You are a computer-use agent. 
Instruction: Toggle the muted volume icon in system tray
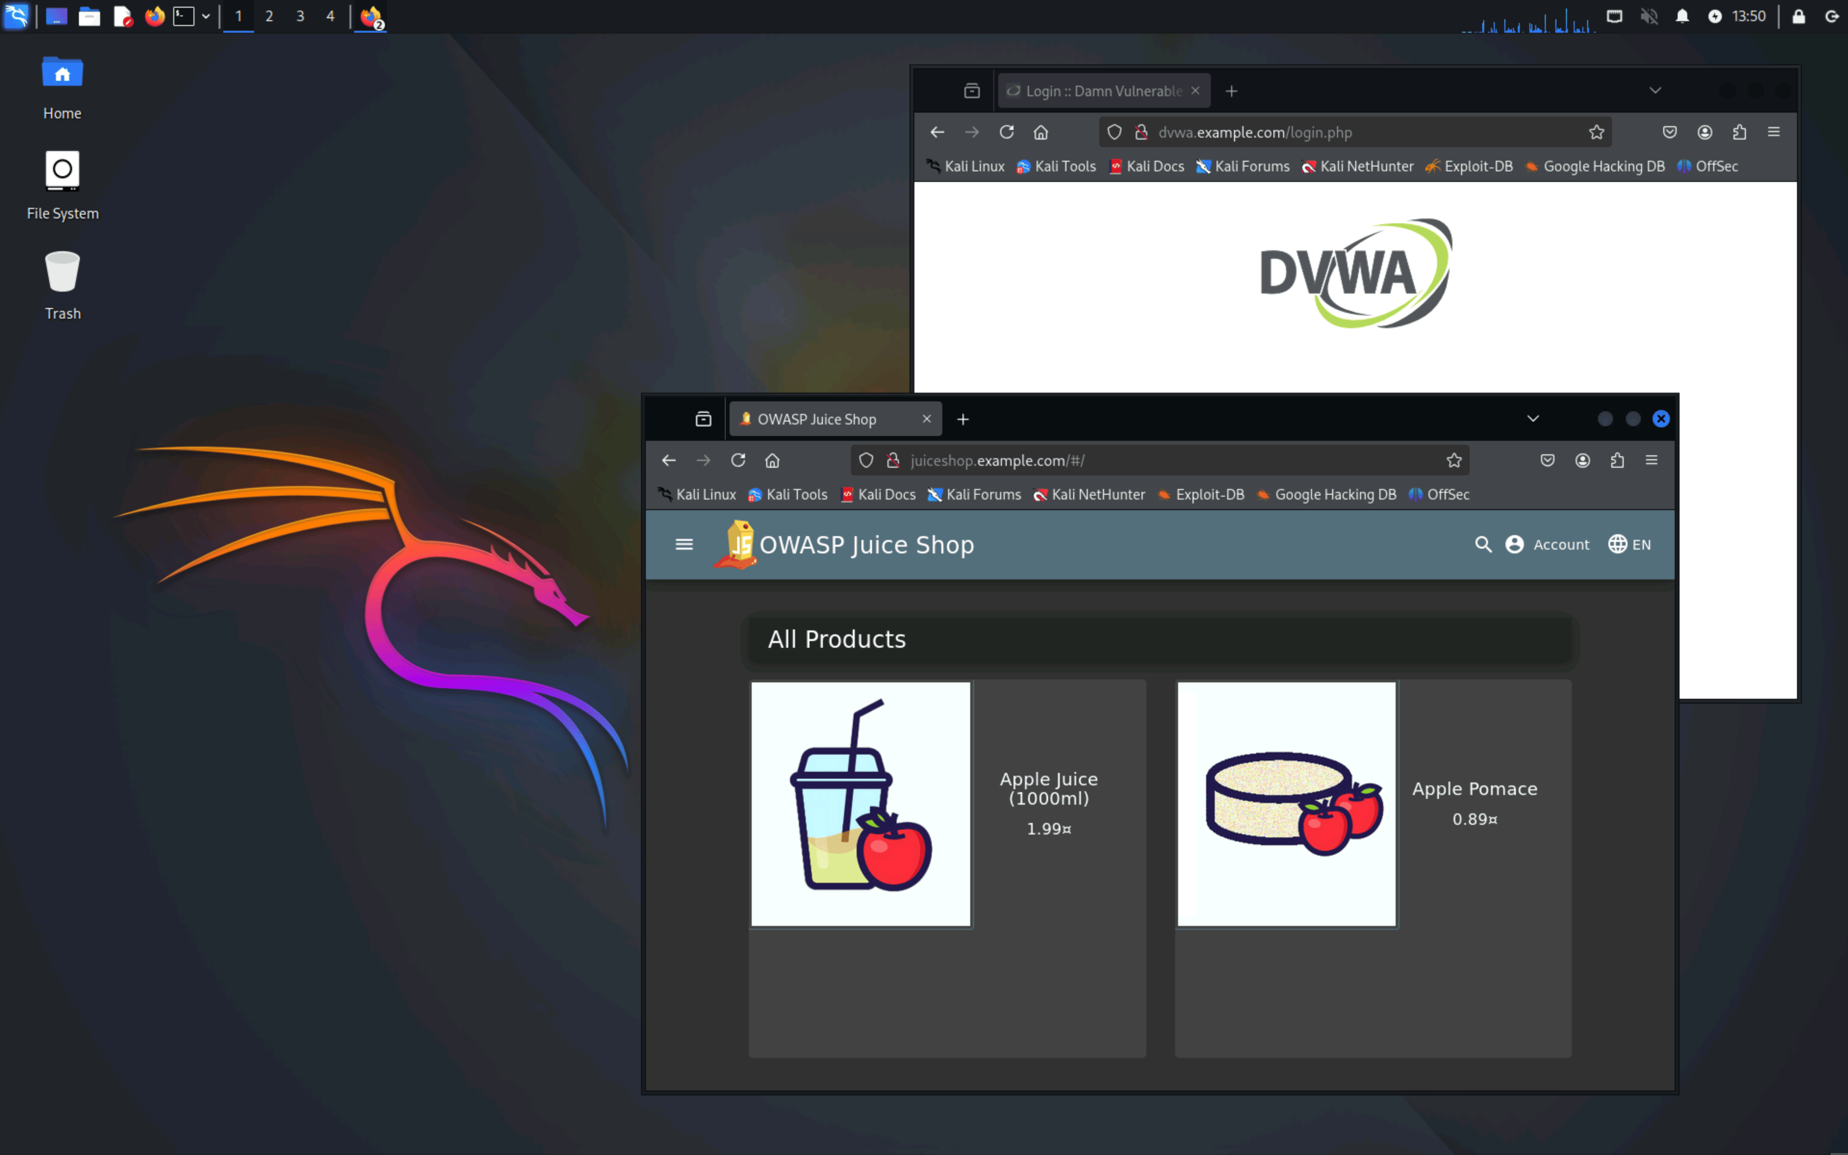click(x=1648, y=16)
